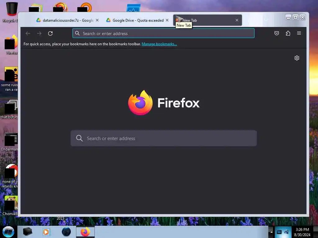Launch the media player taskbar icon
The image size is (318, 238).
click(x=46, y=232)
